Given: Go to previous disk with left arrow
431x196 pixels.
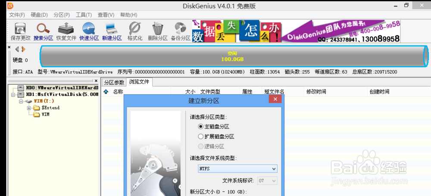Looking at the screenshot, I should tap(17, 49).
